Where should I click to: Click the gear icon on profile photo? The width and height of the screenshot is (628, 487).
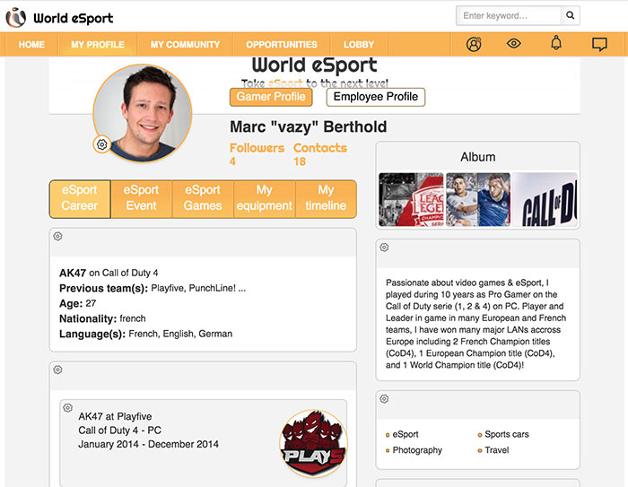pos(101,144)
